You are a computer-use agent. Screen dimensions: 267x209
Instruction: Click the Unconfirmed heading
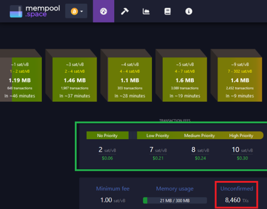237,189
